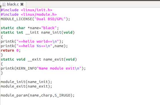This screenshot has height=105, width=160.
Task: Click the "black" string literal
Action: (x=49, y=28)
